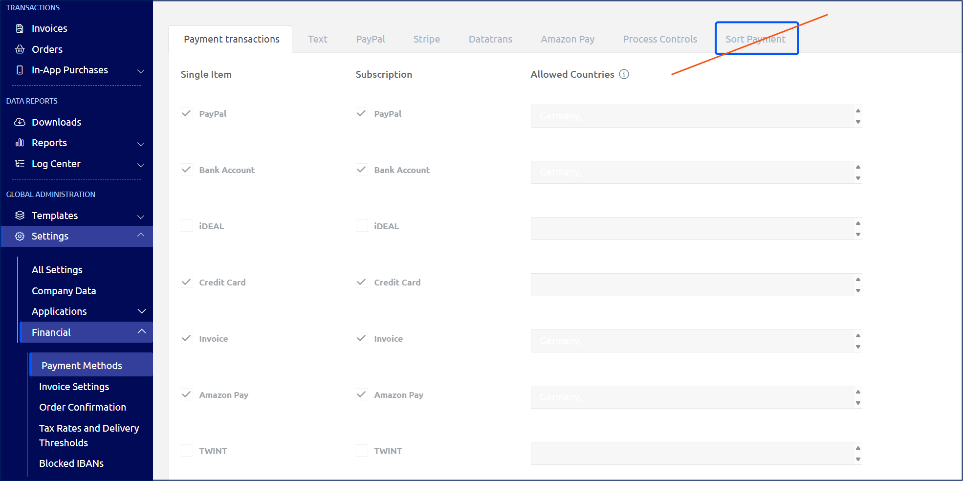Open Blocked IBANs page
963x481 pixels.
71,463
